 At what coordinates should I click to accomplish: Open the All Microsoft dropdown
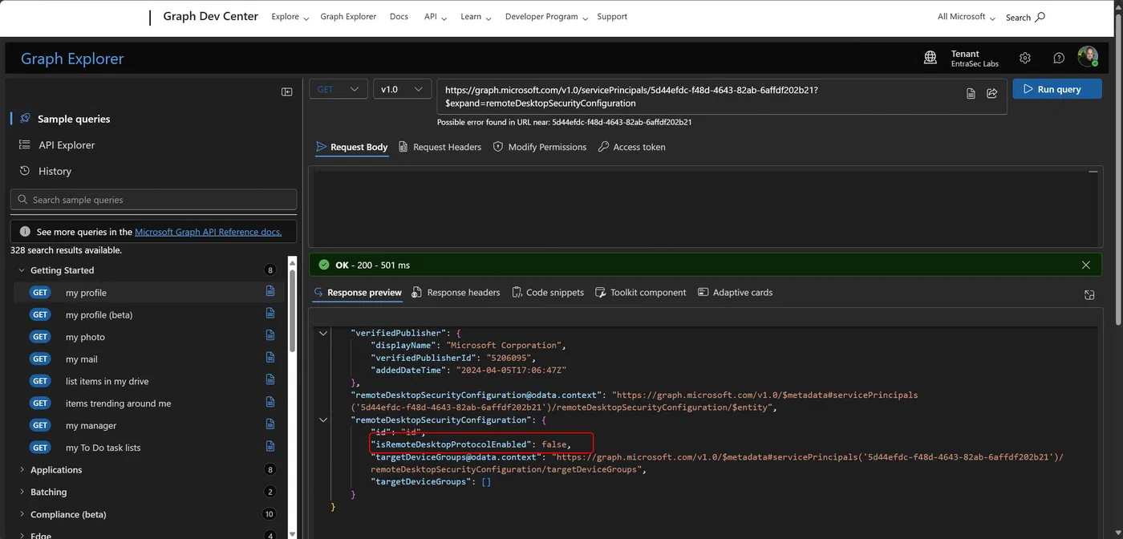pyautogui.click(x=967, y=17)
